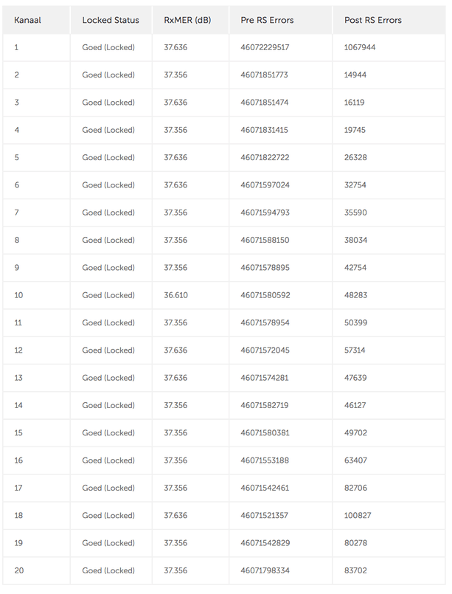Screen dimensions: 452x594
Task: Select channel 20 row number
Action: click(x=18, y=570)
